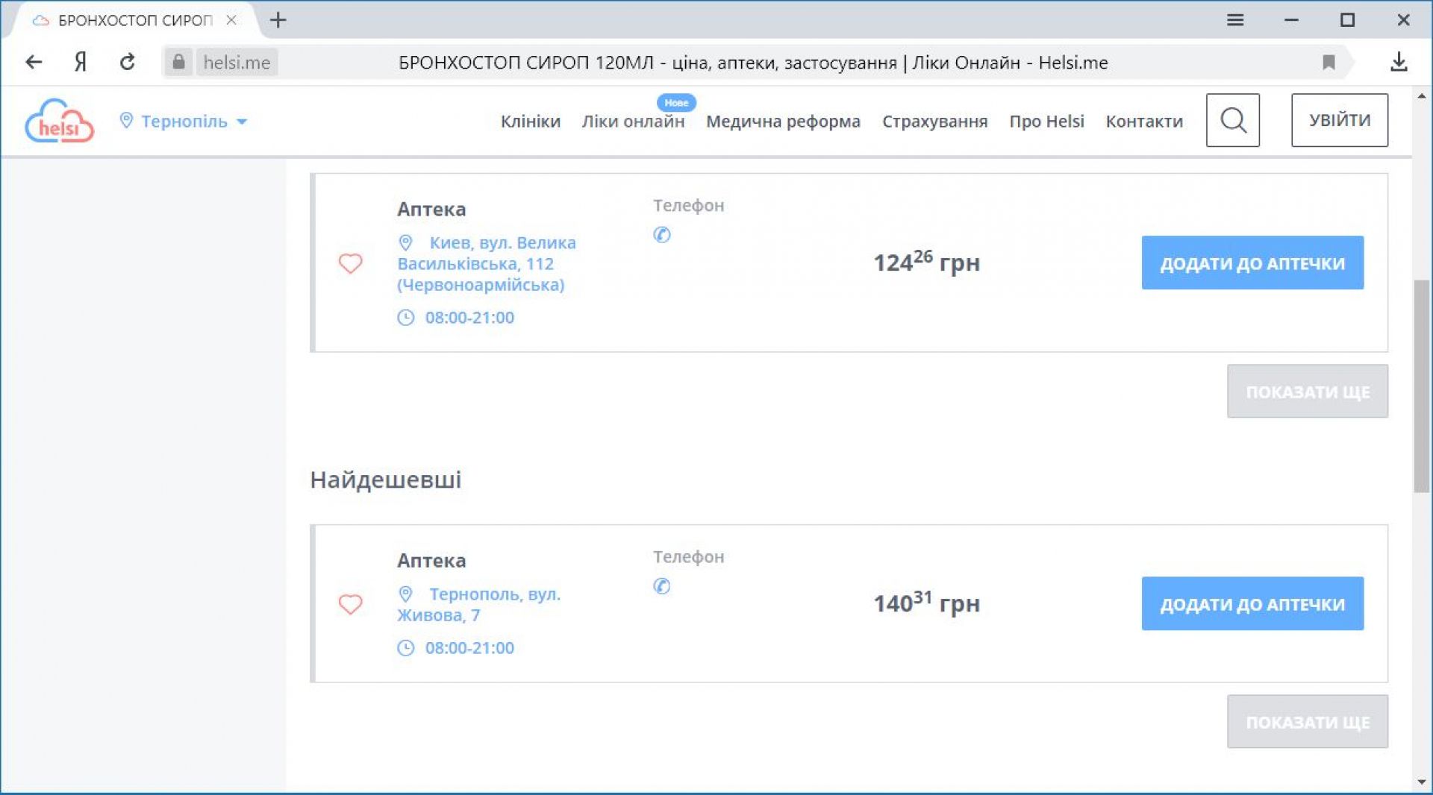Click location pin before Тернопіль

point(126,120)
